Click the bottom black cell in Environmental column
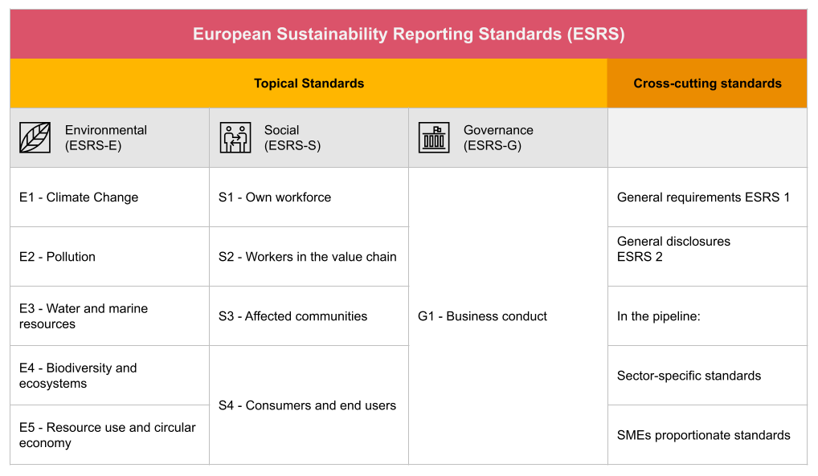818x476 pixels. pyautogui.click(x=109, y=434)
